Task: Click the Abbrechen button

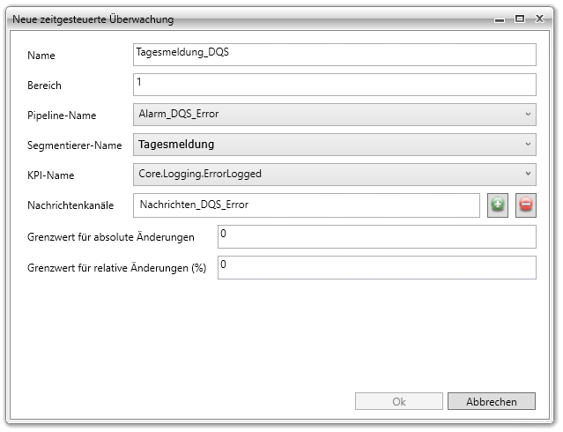Action: [x=492, y=401]
